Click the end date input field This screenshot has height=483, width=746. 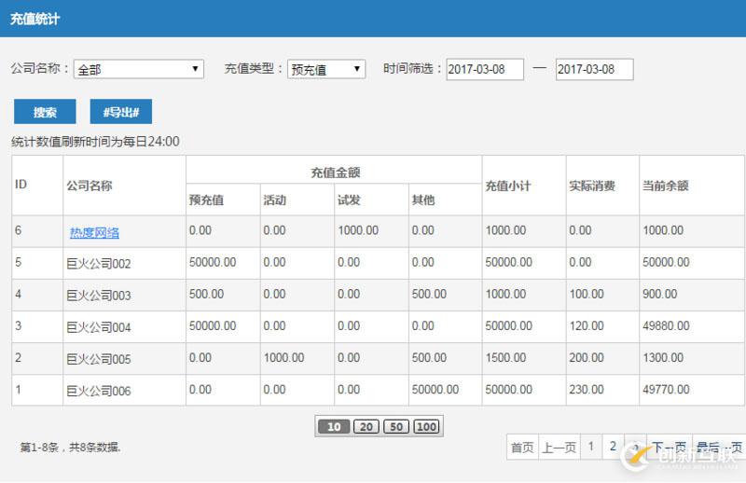pyautogui.click(x=594, y=69)
